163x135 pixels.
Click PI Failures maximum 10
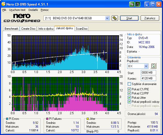[77, 127]
